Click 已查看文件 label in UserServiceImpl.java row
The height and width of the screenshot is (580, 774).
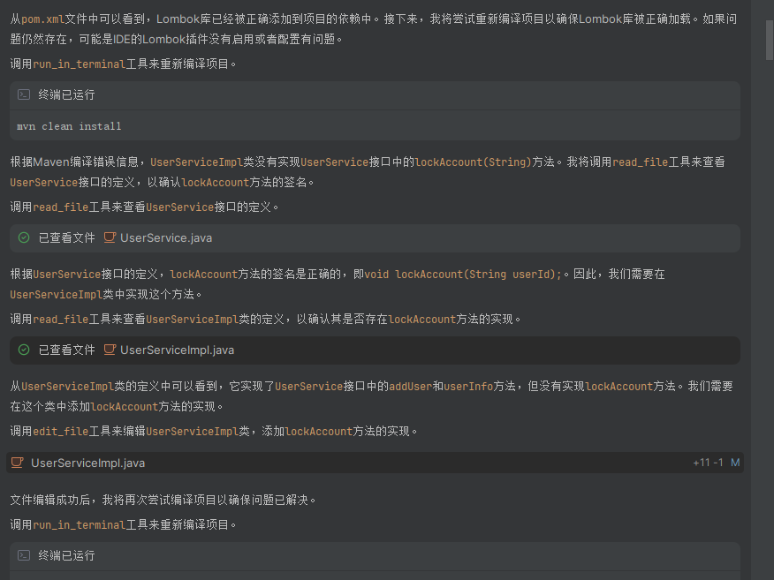click(66, 350)
